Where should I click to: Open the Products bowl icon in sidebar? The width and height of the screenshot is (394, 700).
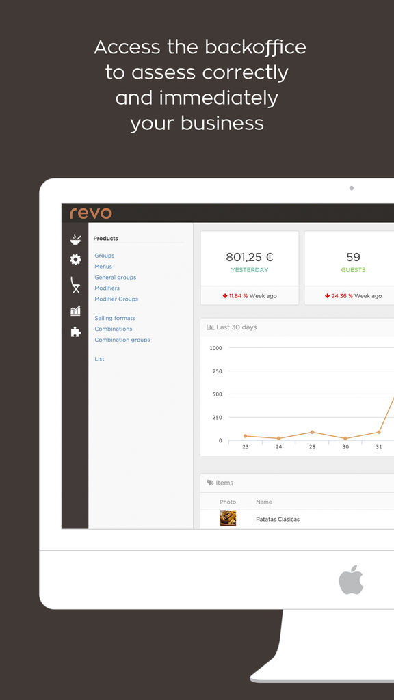(x=75, y=239)
